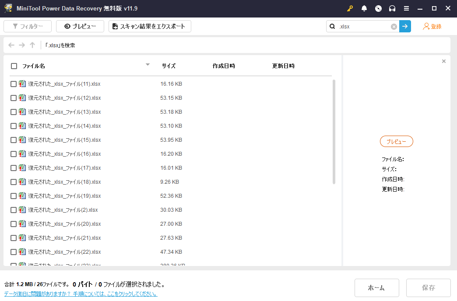Select file 復元された_xlsx_ファイル(12).xlsx
Screen dimensions: 457x301
(x=64, y=98)
